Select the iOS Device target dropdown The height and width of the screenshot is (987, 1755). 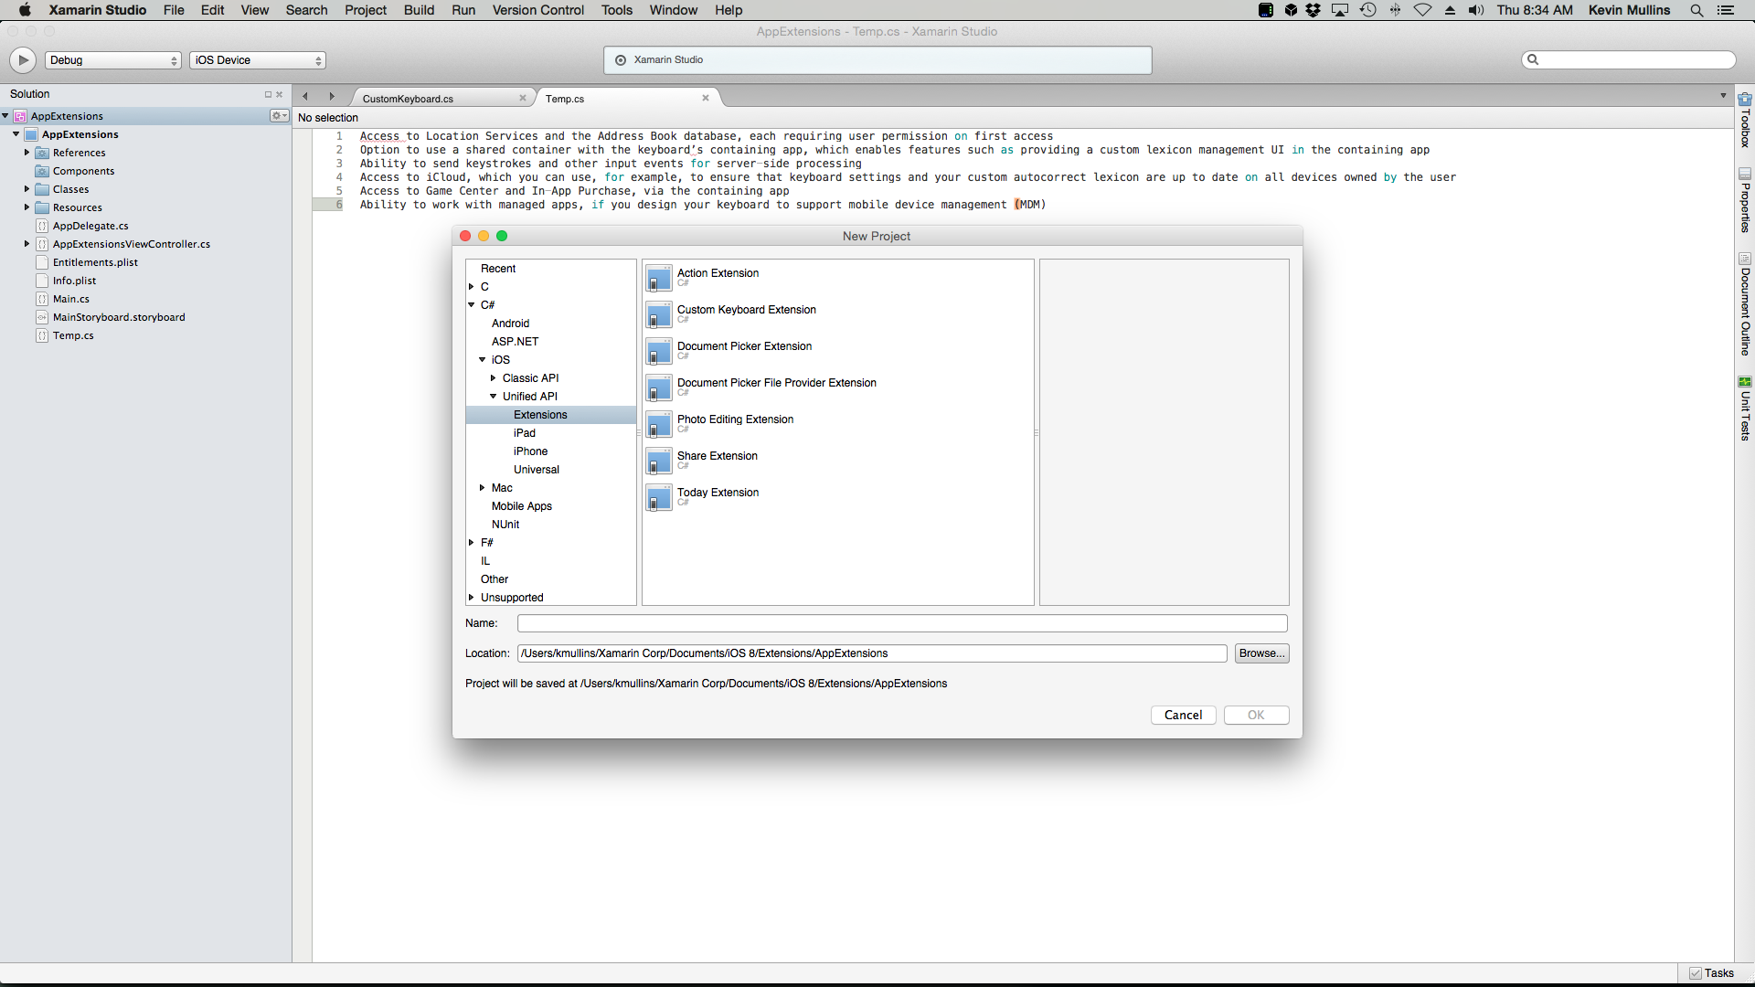tap(258, 59)
